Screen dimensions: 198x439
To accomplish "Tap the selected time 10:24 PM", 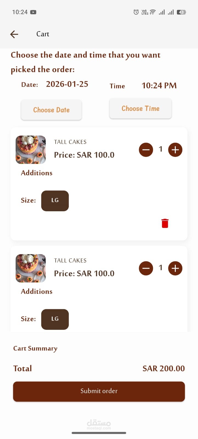I will [159, 86].
